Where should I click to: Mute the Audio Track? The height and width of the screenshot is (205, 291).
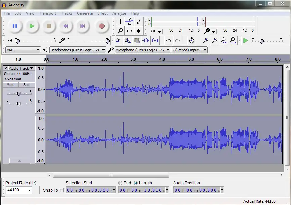coord(10,85)
